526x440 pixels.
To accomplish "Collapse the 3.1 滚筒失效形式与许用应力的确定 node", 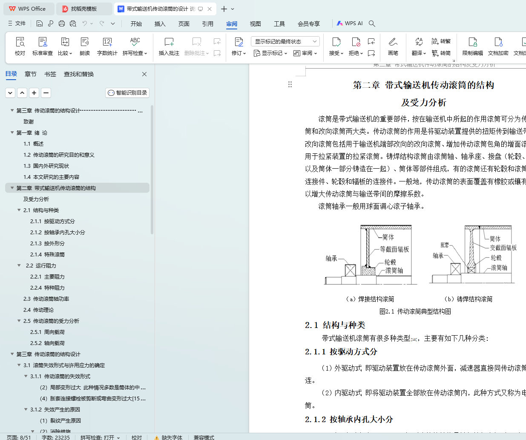I will point(19,365).
